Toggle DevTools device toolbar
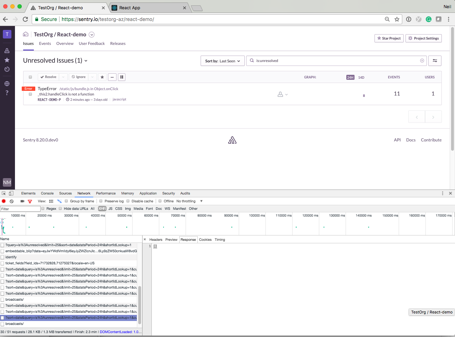 (x=11, y=193)
